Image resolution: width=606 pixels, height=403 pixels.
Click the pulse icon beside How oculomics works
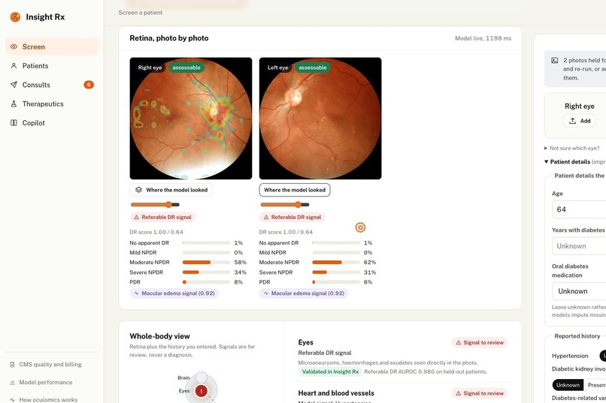click(12, 400)
